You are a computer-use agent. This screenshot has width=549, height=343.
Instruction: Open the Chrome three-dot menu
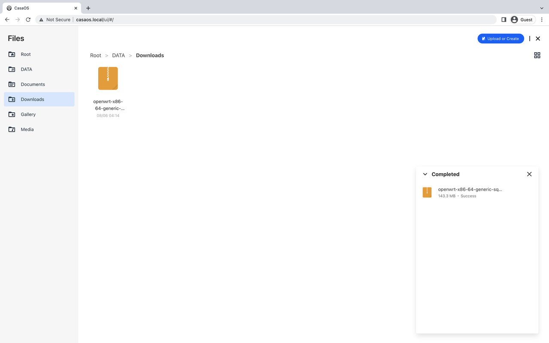coord(542,20)
